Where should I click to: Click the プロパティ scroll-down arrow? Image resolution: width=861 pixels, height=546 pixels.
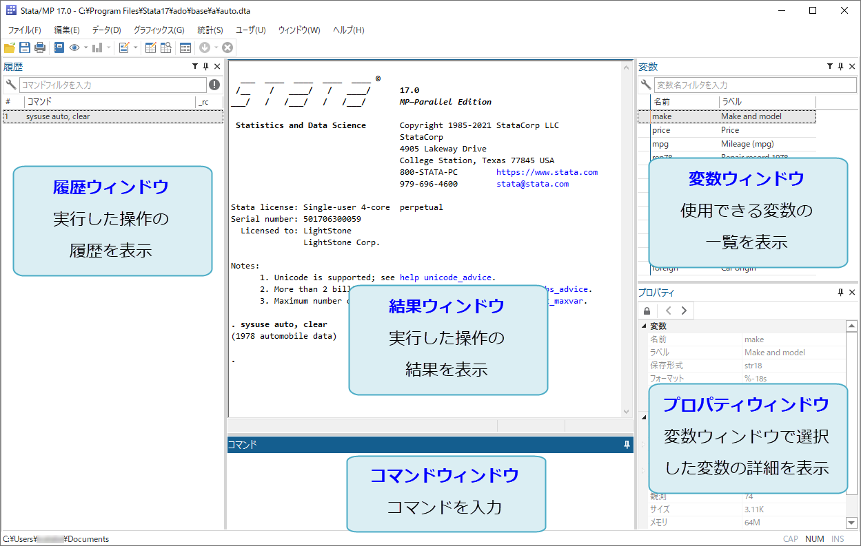[852, 523]
